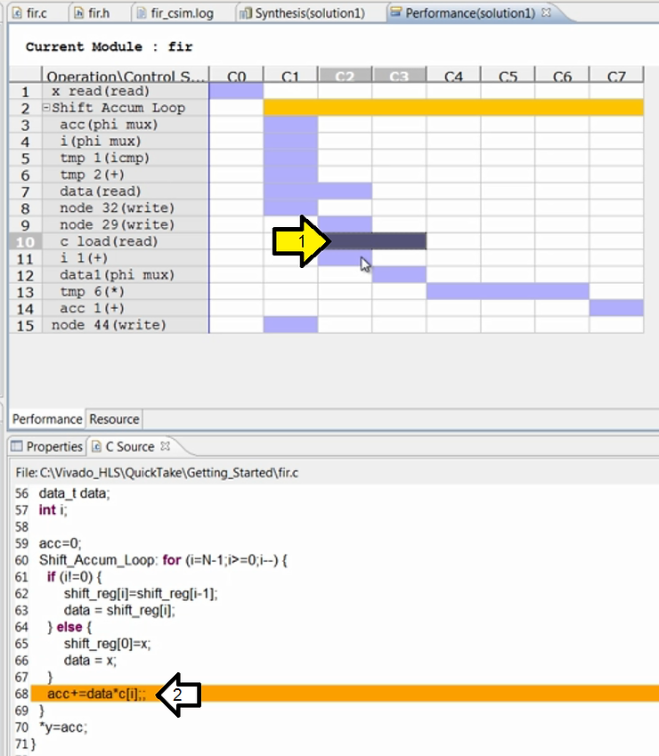Select the data1(phi_mux) operation row
659x756 pixels.
pos(126,275)
